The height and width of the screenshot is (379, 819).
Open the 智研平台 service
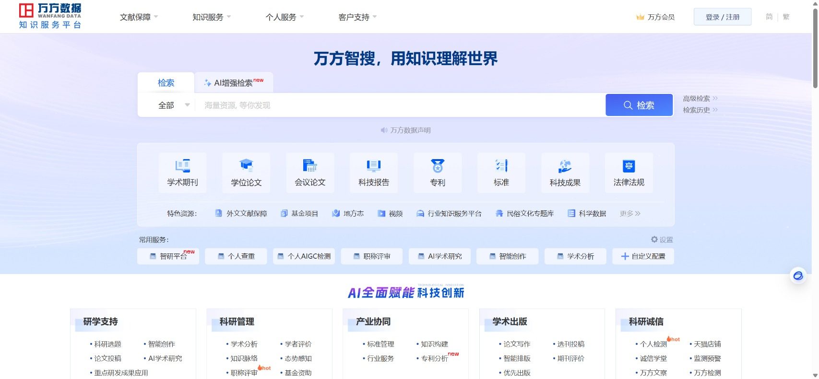(x=168, y=256)
